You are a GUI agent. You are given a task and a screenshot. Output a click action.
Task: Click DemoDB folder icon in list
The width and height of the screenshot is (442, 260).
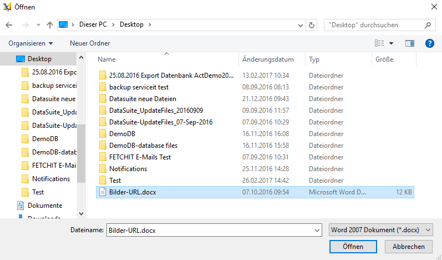(103, 134)
